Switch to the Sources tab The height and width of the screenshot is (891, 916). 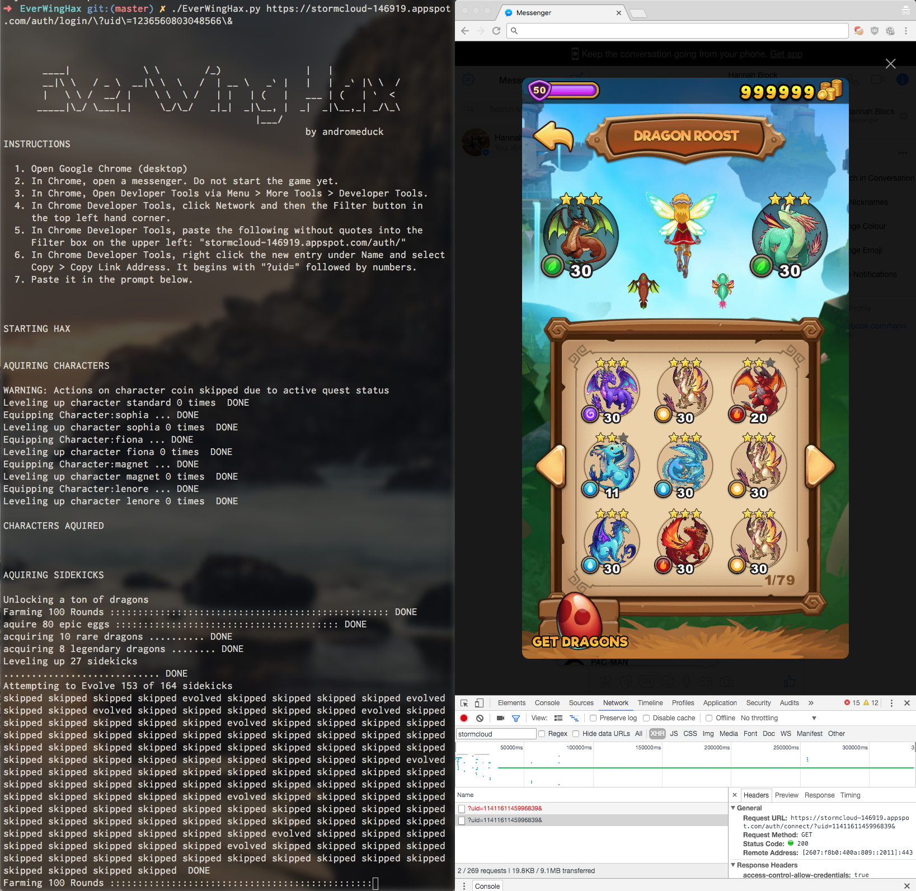581,703
